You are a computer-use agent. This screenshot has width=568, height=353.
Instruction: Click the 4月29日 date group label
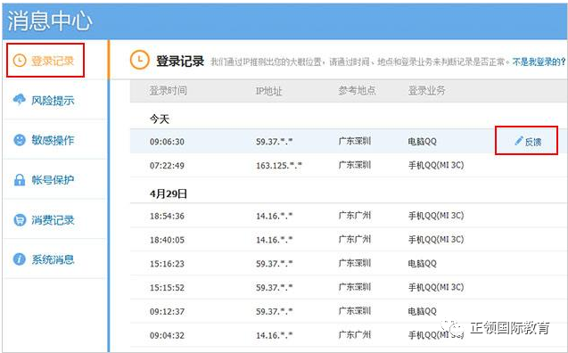click(169, 193)
